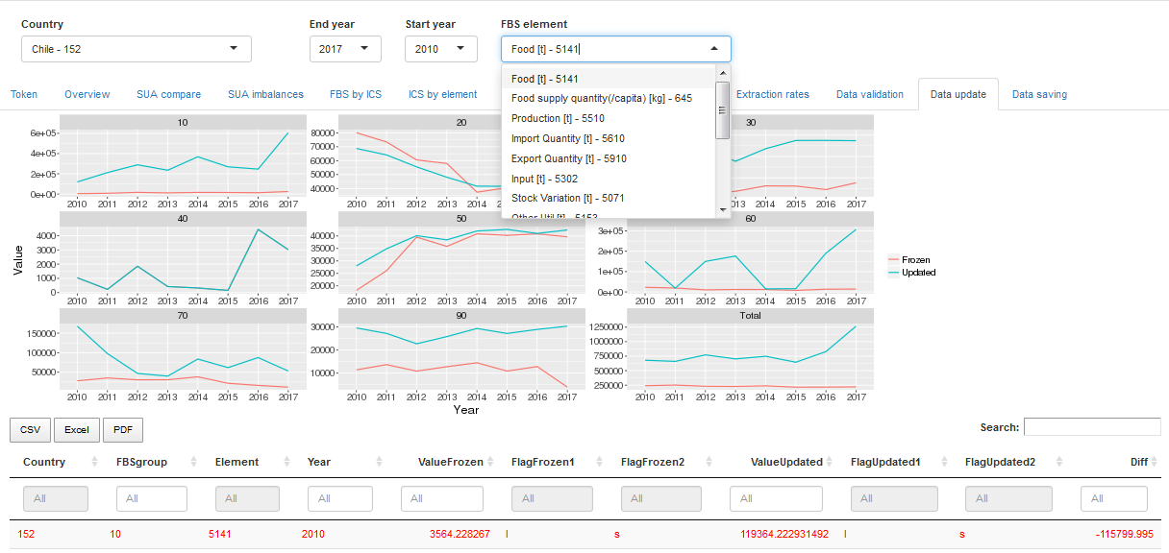Image resolution: width=1169 pixels, height=553 pixels.
Task: Expand the End year 2017 dropdown
Action: [x=345, y=49]
